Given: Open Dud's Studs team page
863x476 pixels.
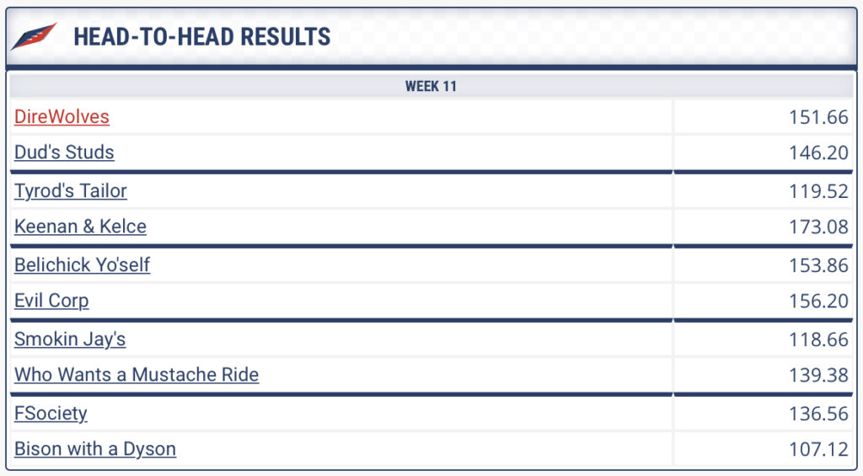Looking at the screenshot, I should pos(64,152).
